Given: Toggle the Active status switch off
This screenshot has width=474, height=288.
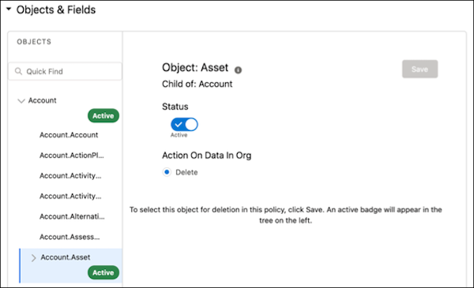Looking at the screenshot, I should (x=184, y=125).
